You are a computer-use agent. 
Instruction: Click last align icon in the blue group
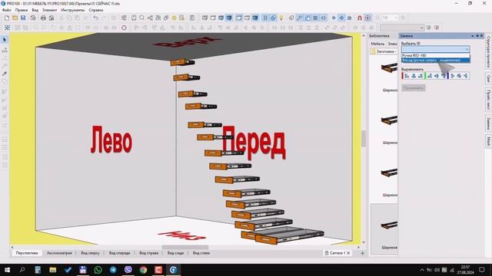tap(466, 76)
